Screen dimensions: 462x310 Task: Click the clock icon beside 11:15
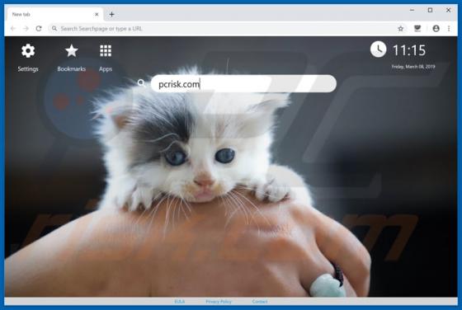(378, 49)
